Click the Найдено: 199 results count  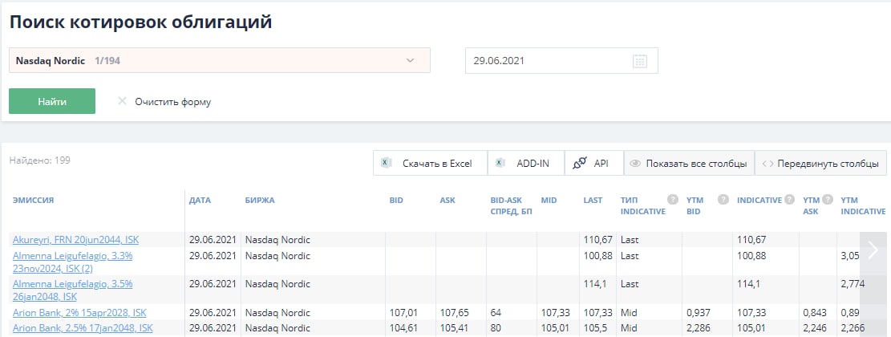coord(40,160)
